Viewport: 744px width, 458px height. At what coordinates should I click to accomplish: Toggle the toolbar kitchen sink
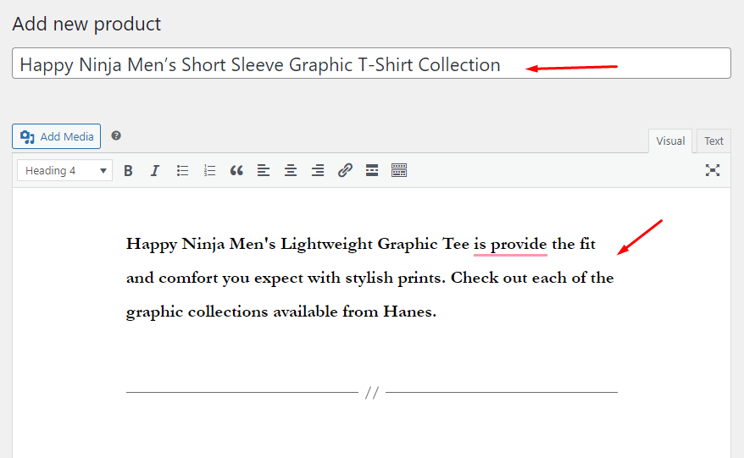[399, 171]
